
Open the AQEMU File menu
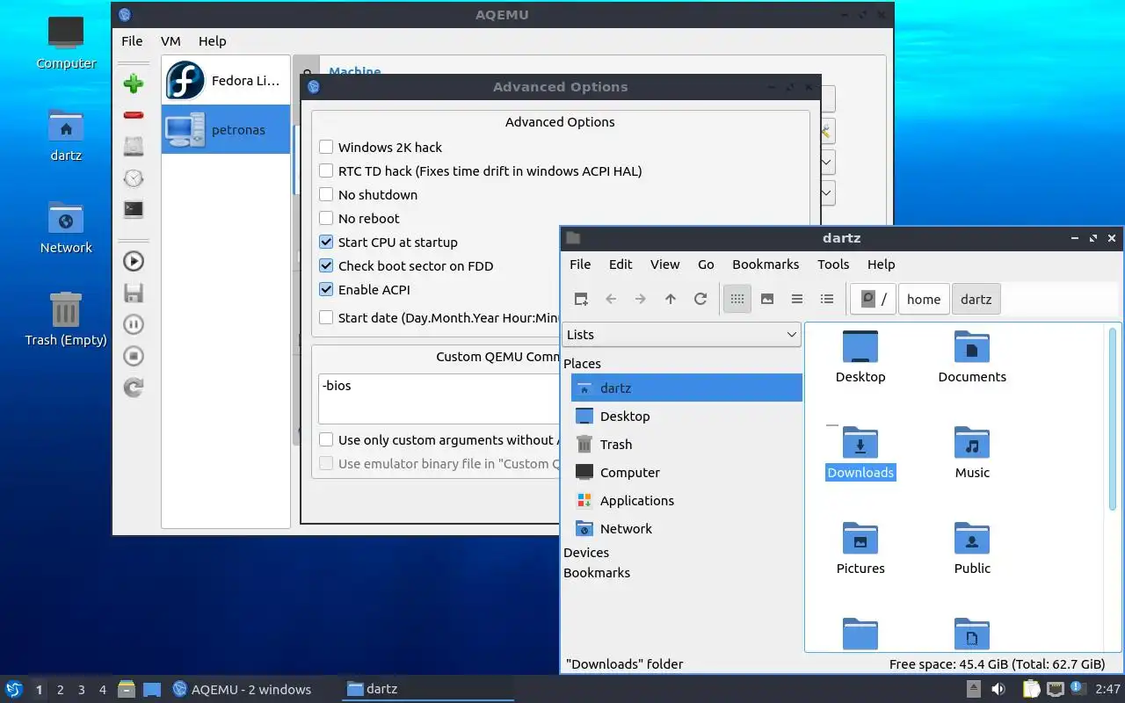coord(132,40)
